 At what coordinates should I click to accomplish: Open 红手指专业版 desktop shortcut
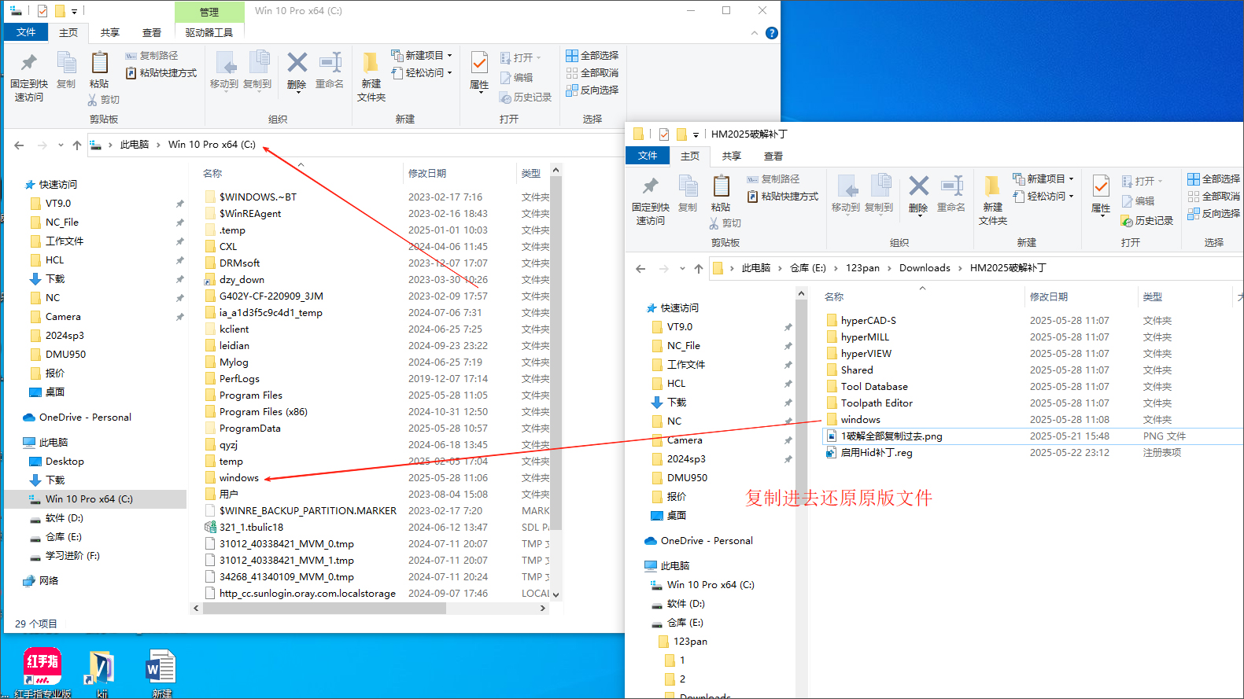42,672
